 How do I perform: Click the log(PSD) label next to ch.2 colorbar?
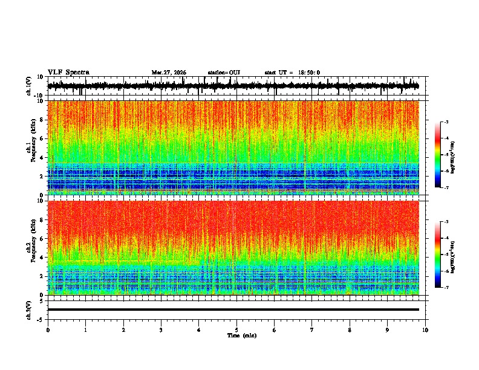tap(452, 258)
